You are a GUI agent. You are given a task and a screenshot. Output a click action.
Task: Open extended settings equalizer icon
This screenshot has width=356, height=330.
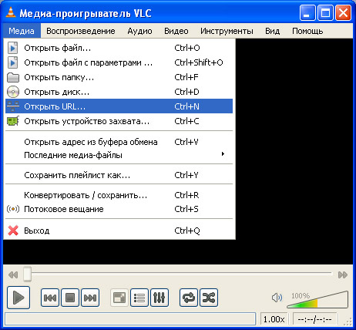point(160,298)
